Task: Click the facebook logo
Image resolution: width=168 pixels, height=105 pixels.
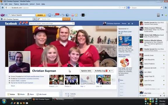Action: (11, 23)
